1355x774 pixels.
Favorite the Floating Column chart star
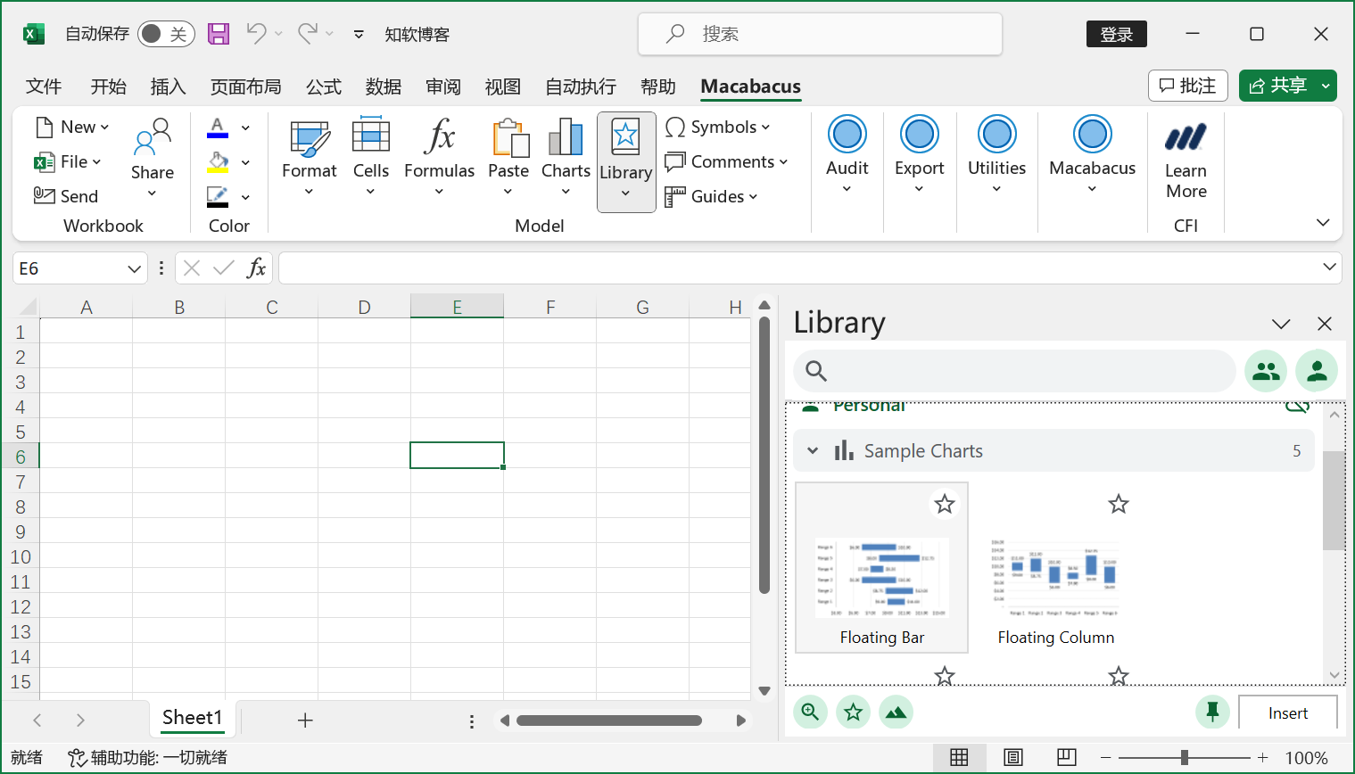coord(1119,505)
